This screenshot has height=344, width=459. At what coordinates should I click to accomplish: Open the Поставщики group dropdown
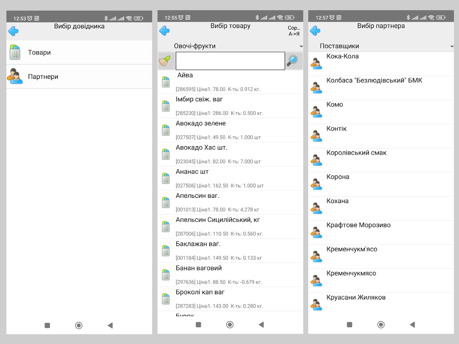pyautogui.click(x=381, y=46)
